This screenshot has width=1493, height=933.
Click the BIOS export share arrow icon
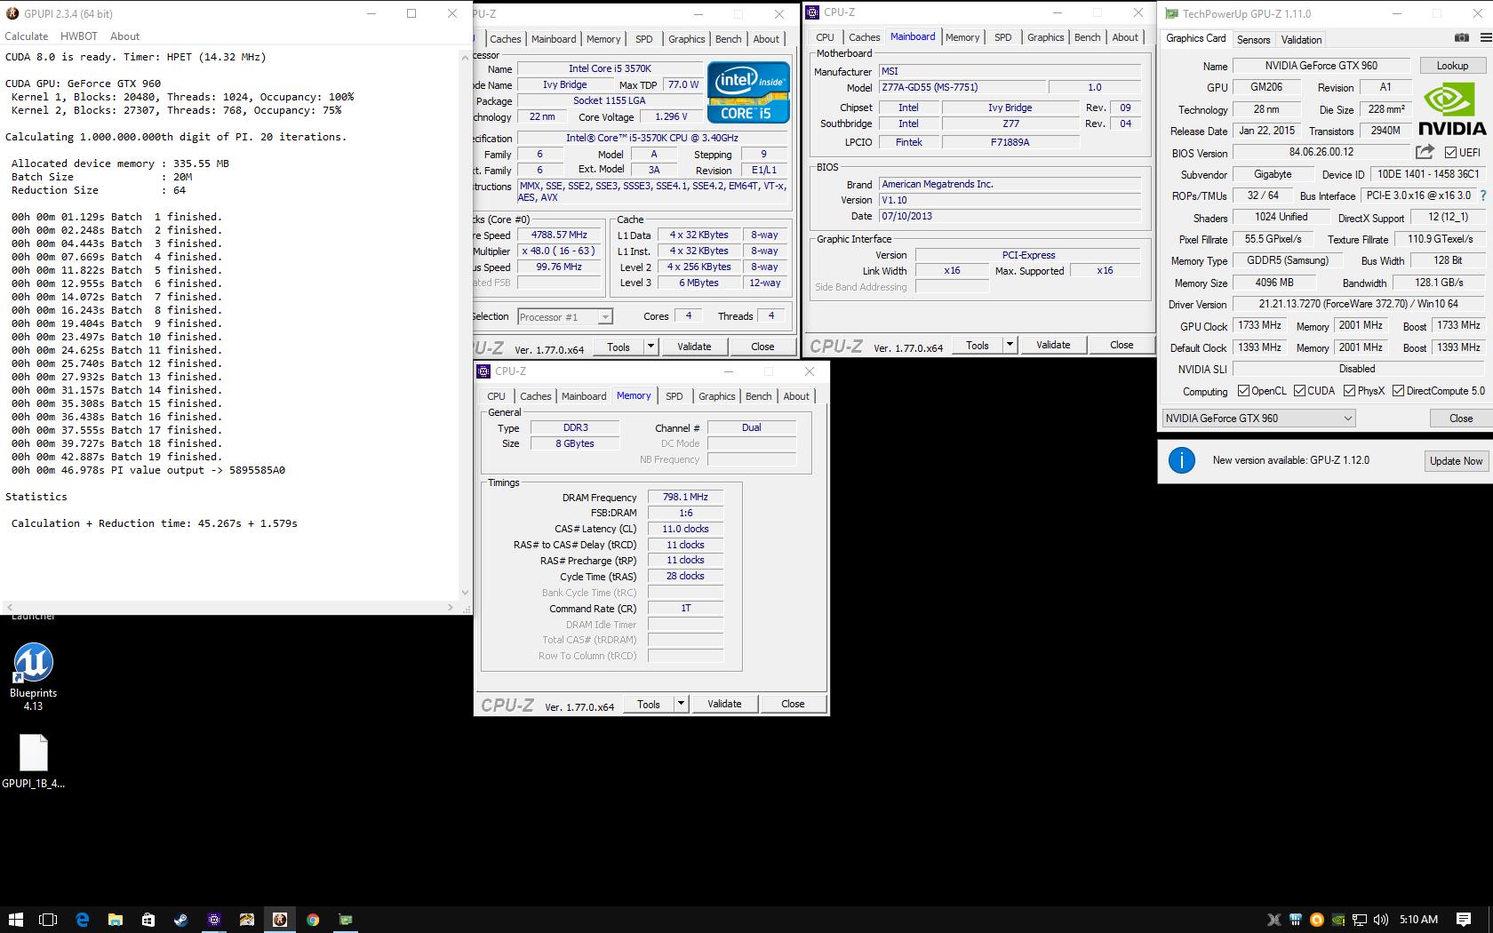click(1425, 152)
